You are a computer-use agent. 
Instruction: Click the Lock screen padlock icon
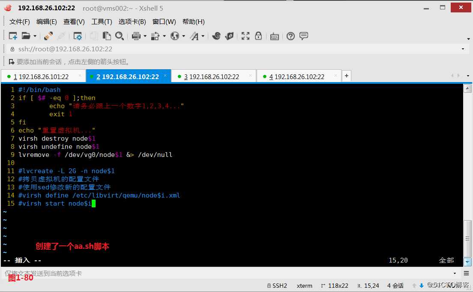(258, 36)
